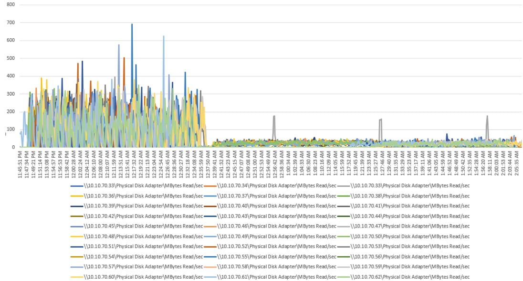Pick the 10.10.70.40 Physical Disk Adapter legend
This screenshot has width=523, height=281.
click(x=270, y=206)
